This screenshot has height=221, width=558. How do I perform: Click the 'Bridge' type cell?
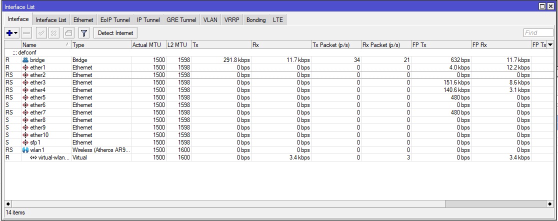(x=101, y=60)
